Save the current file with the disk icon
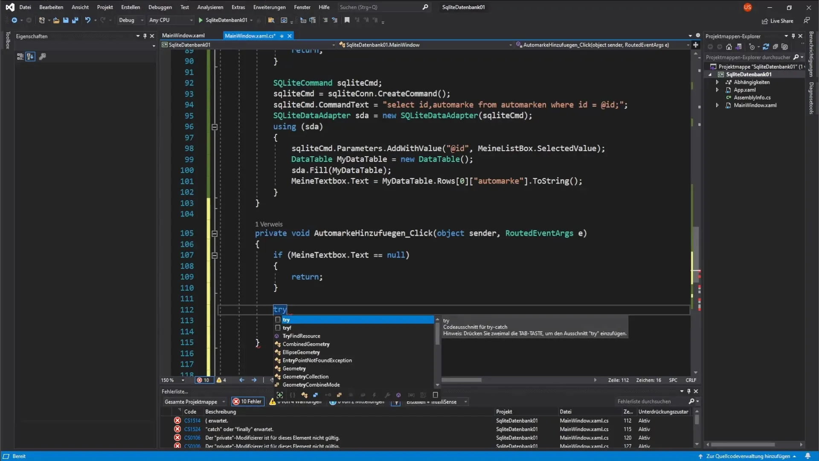This screenshot has width=819, height=461. pos(66,20)
